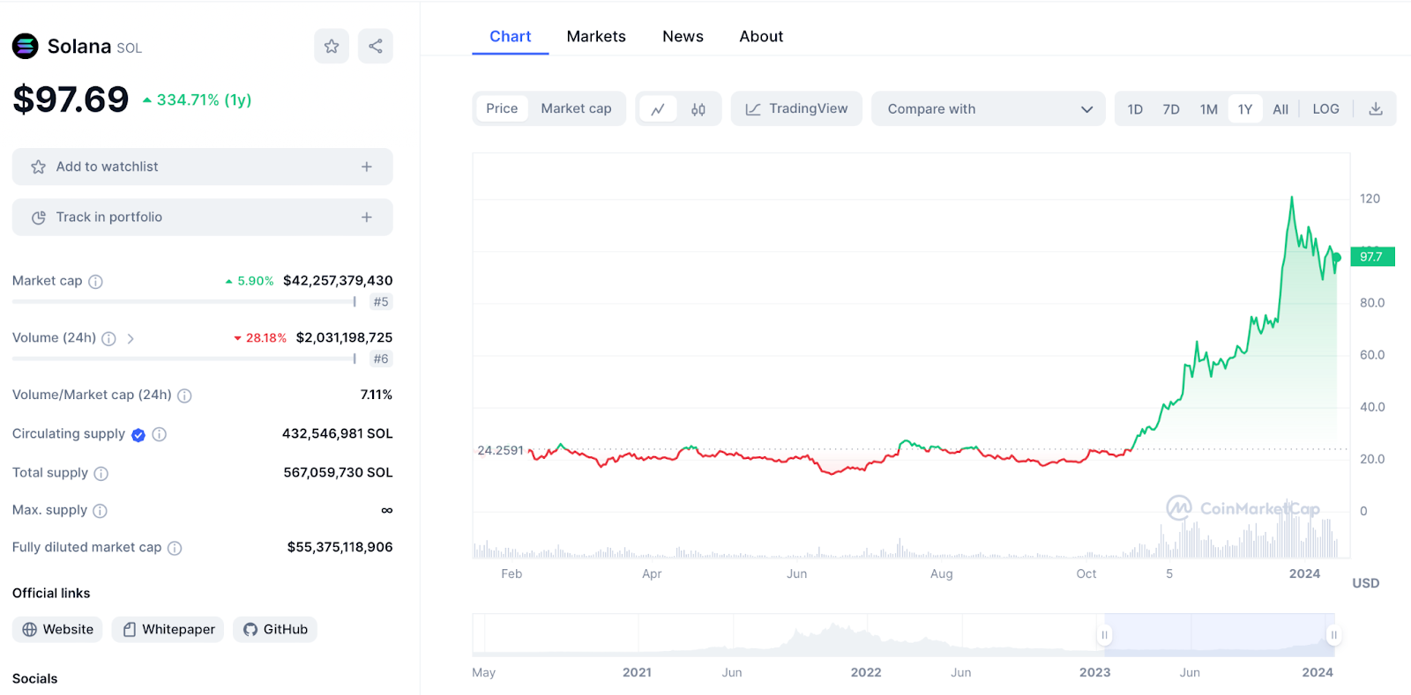Switch chart to Market cap view
Screen dimensions: 1411x695
pos(576,108)
